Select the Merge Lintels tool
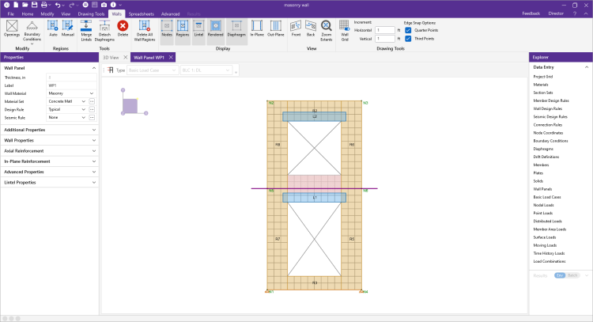This screenshot has width=593, height=322. [x=86, y=27]
